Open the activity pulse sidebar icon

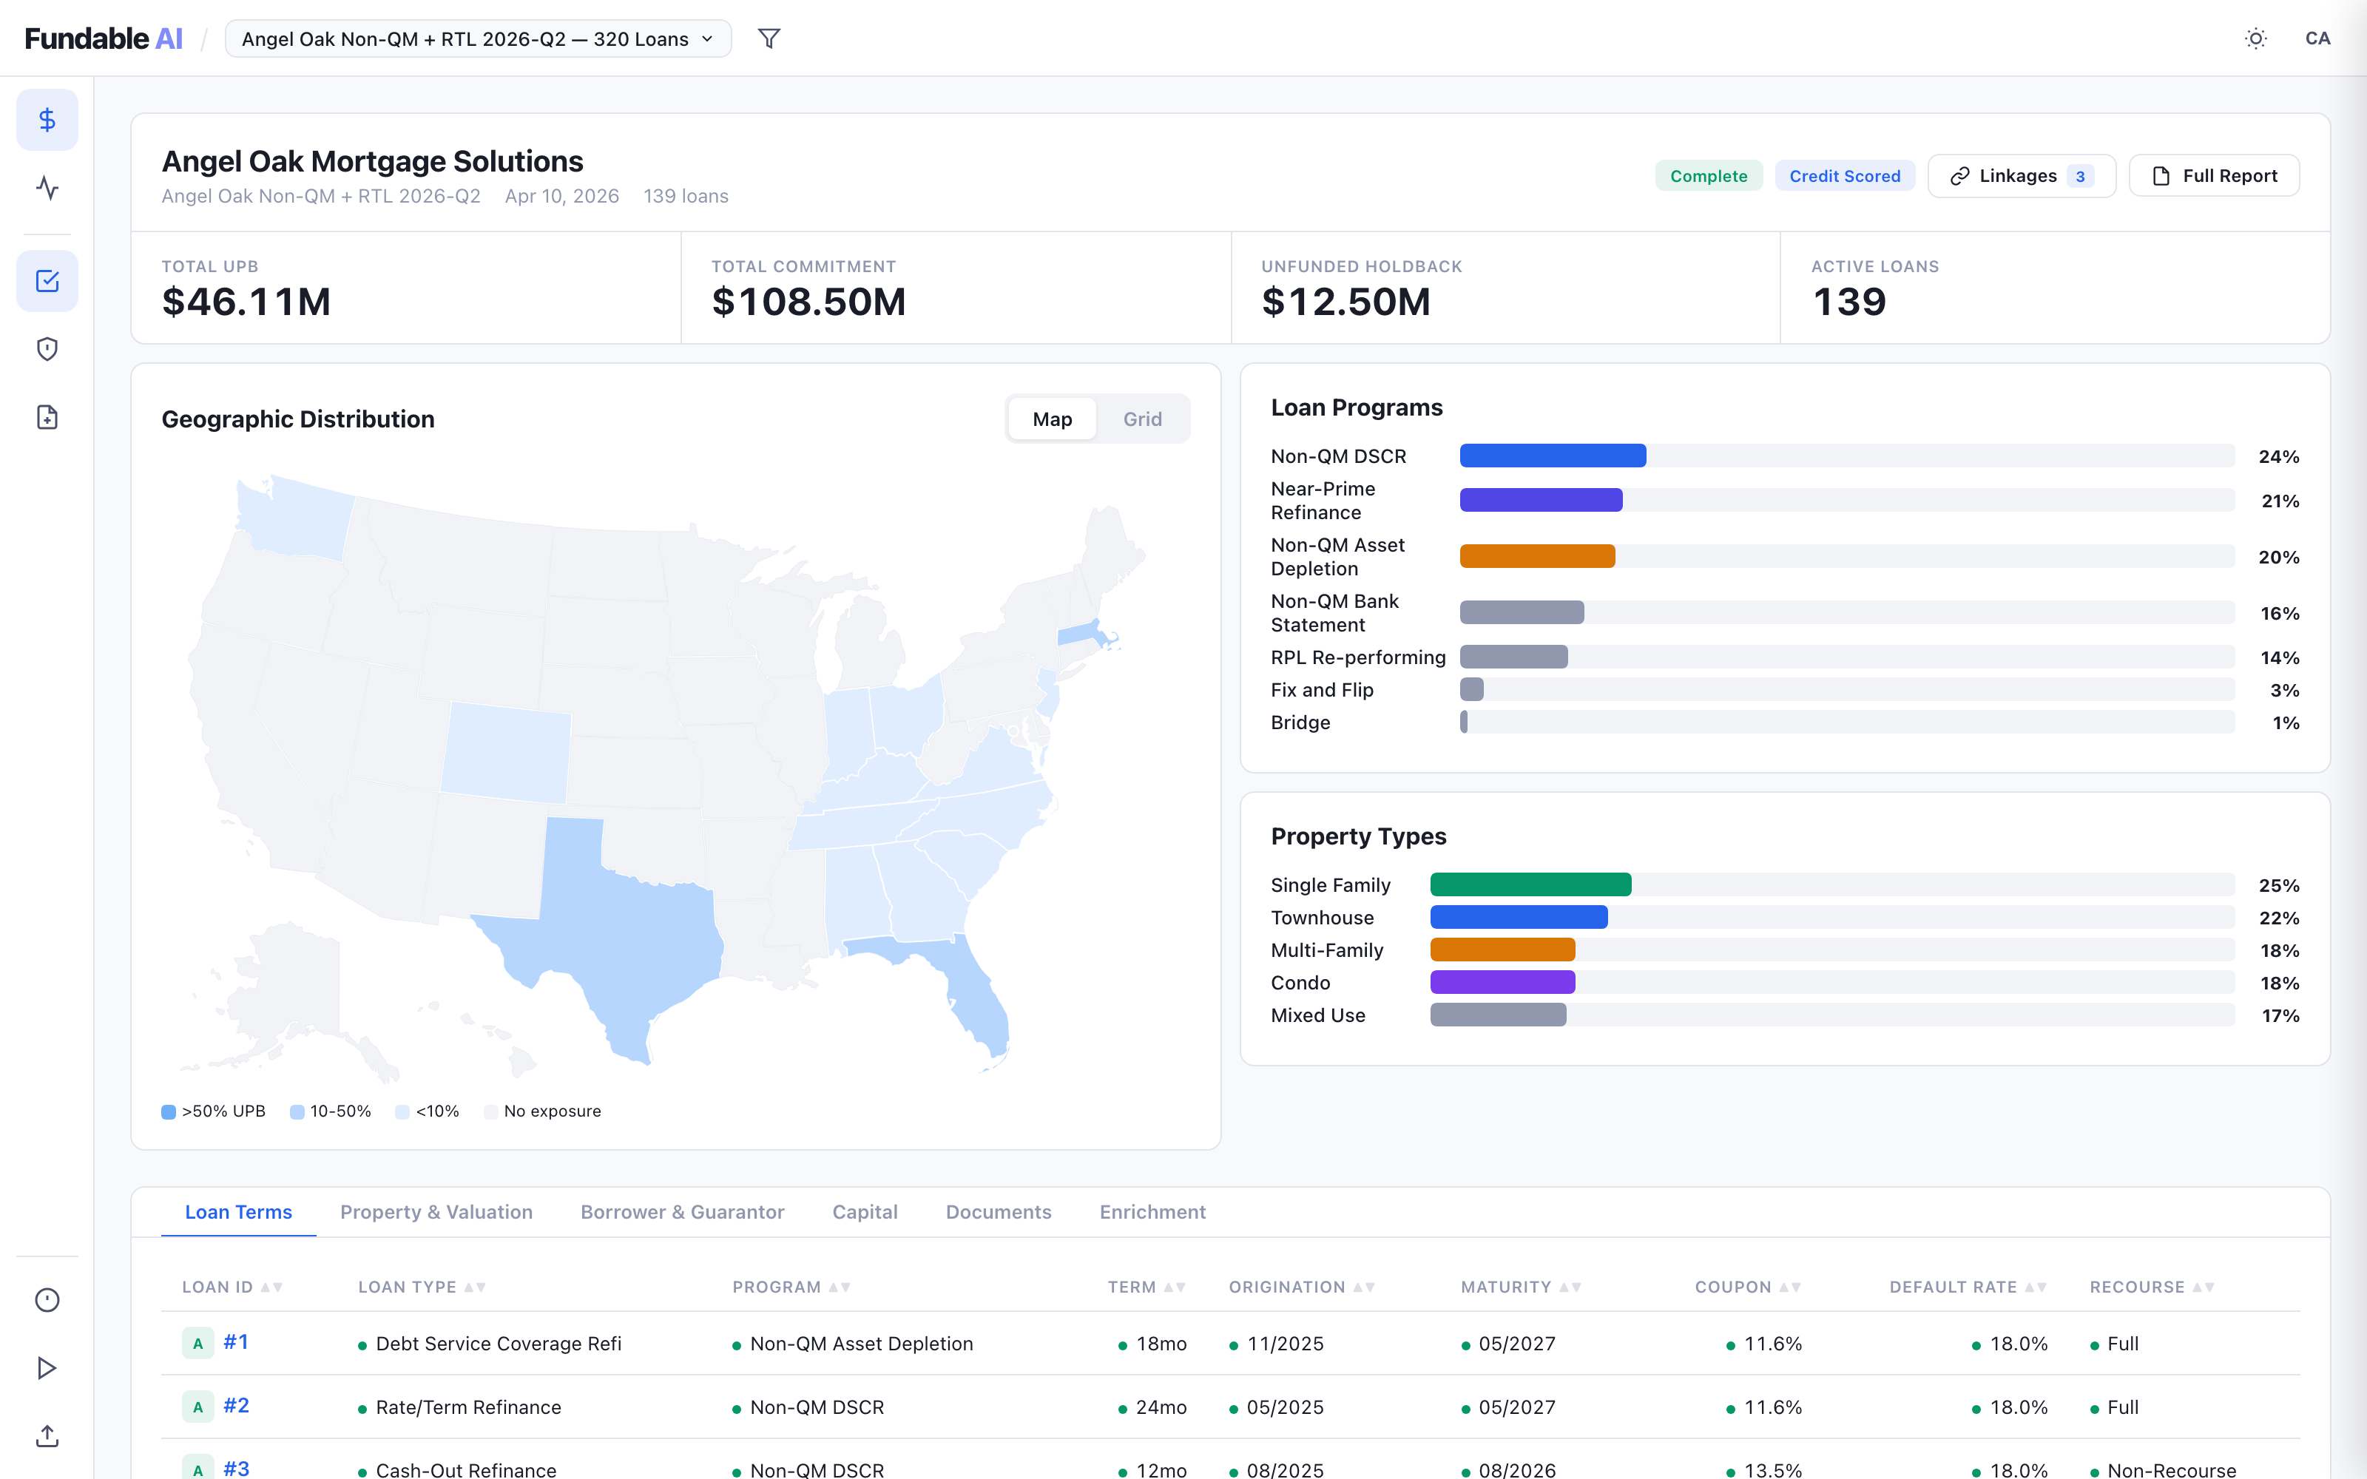[x=47, y=188]
